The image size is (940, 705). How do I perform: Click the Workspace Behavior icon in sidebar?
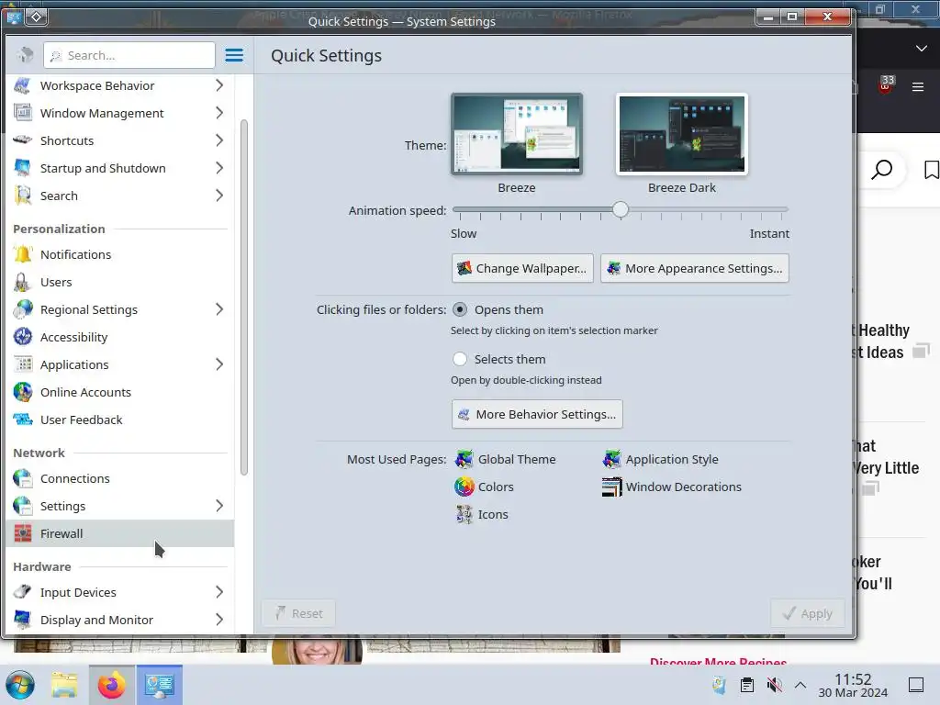coord(23,85)
